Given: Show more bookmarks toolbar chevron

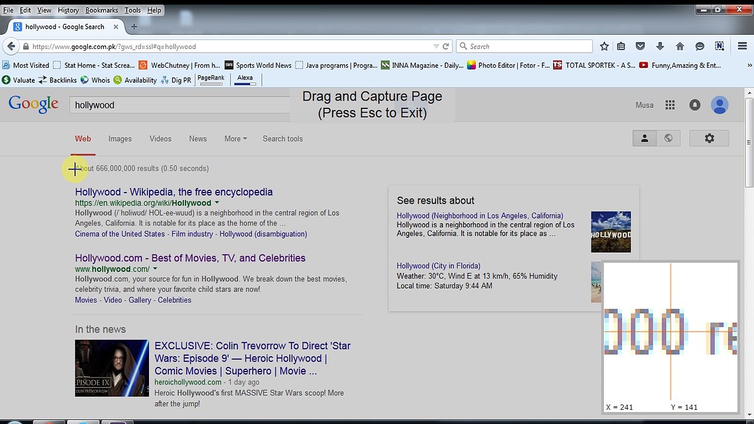Looking at the screenshot, I should pos(749,65).
